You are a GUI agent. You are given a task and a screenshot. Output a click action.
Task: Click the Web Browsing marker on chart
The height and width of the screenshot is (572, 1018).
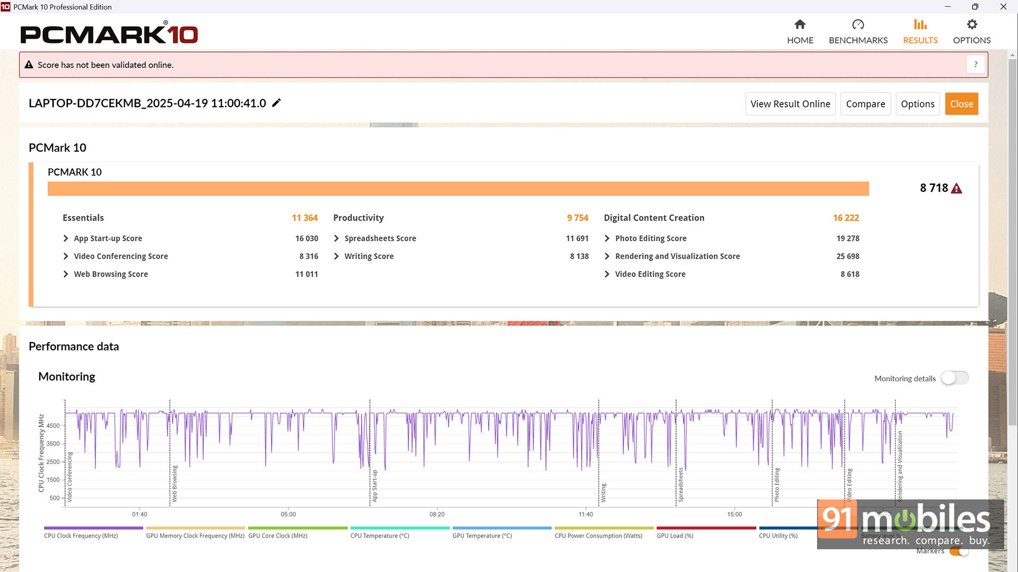(x=174, y=484)
